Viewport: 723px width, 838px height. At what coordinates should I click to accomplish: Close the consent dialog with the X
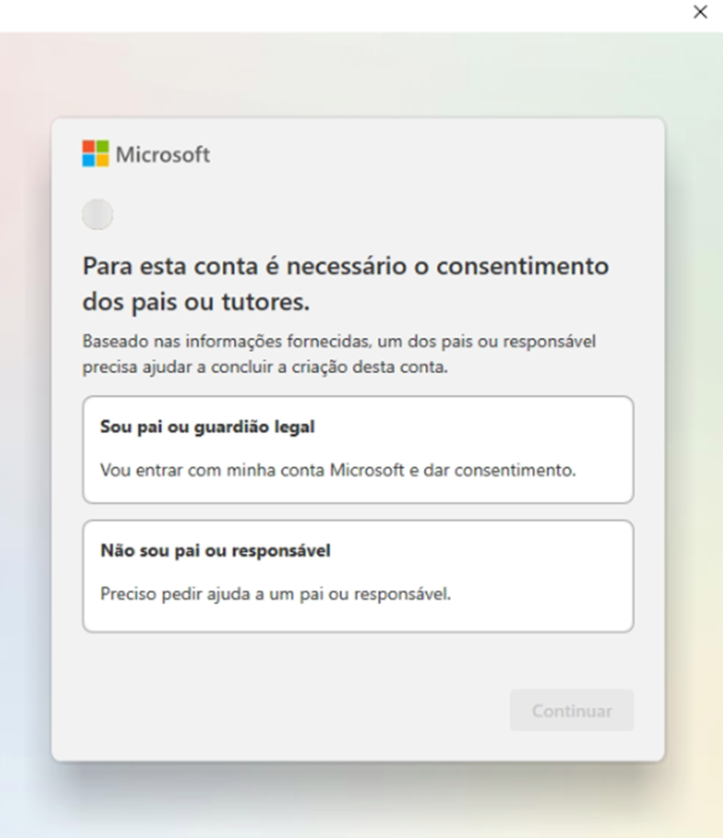click(700, 12)
